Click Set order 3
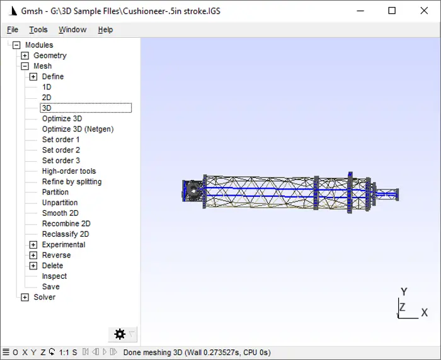Viewport: 441px width, 360px height. (61, 160)
